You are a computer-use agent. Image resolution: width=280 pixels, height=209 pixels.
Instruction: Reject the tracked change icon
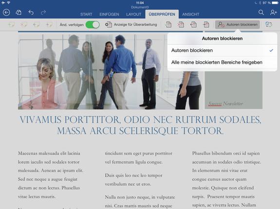pyautogui.click(x=181, y=25)
